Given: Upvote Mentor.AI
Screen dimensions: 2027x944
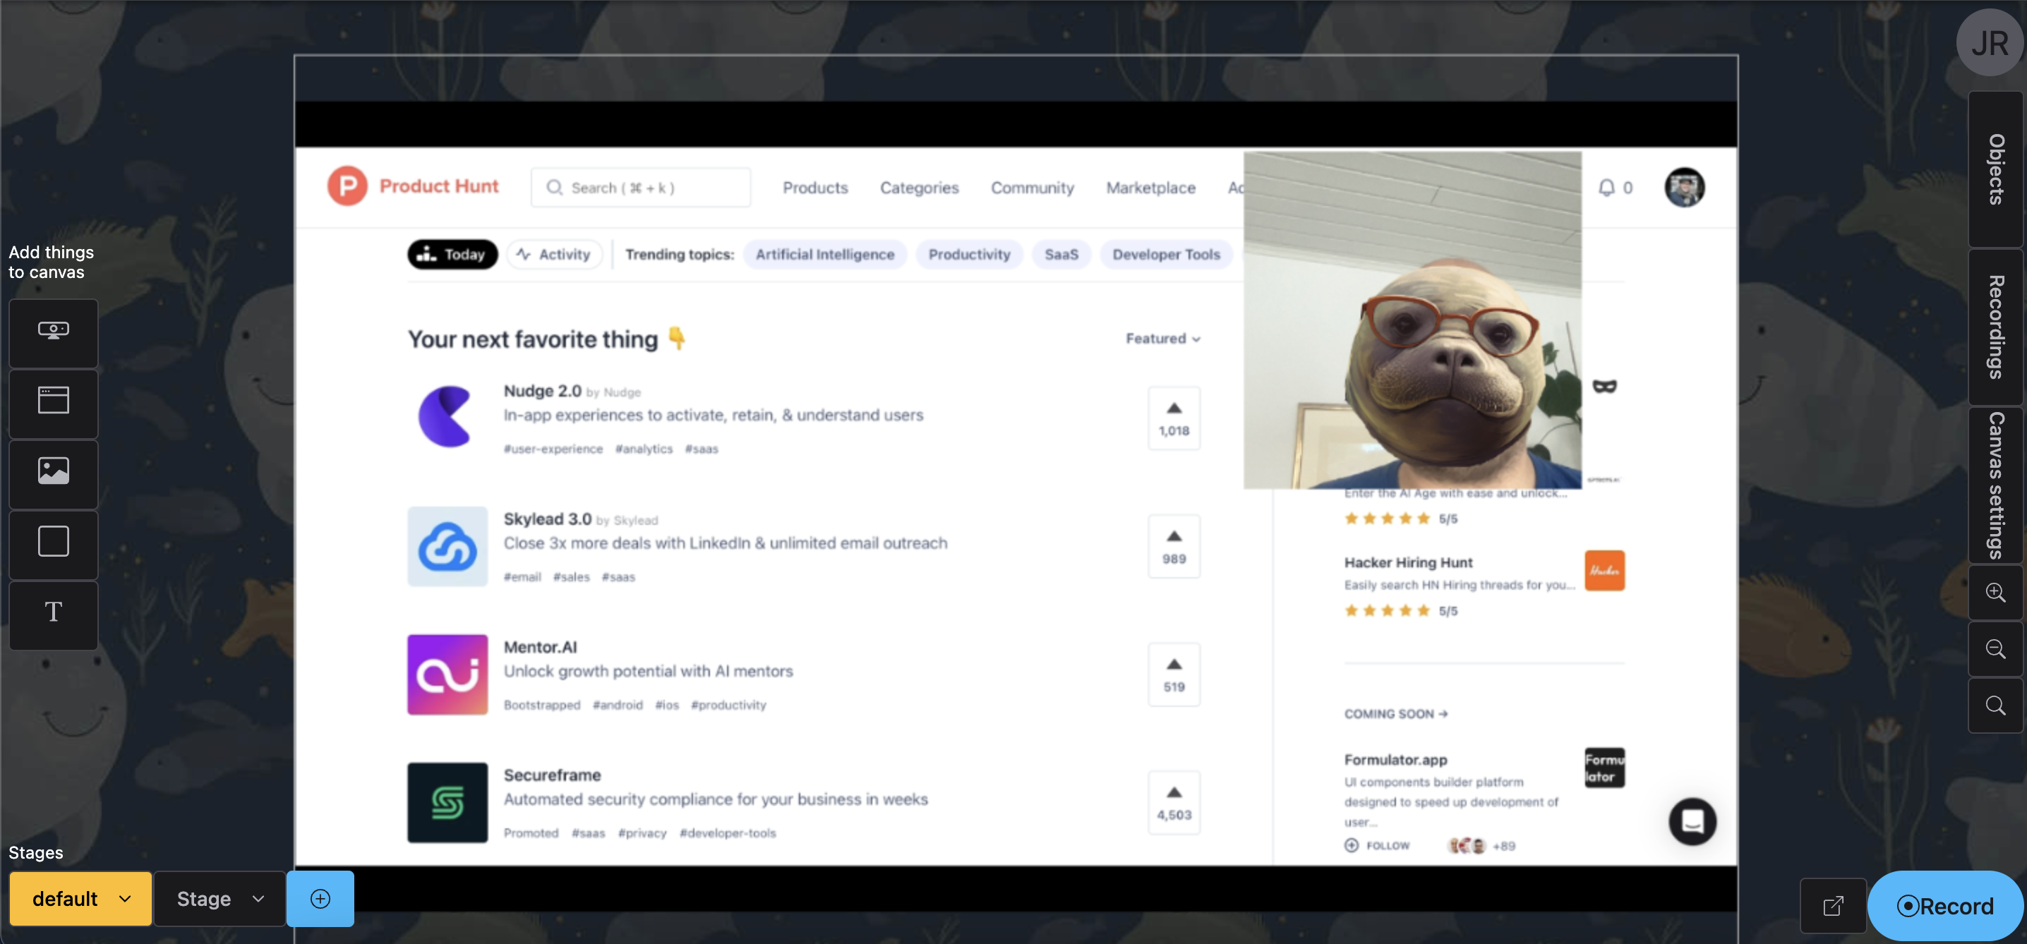Looking at the screenshot, I should click(x=1174, y=674).
